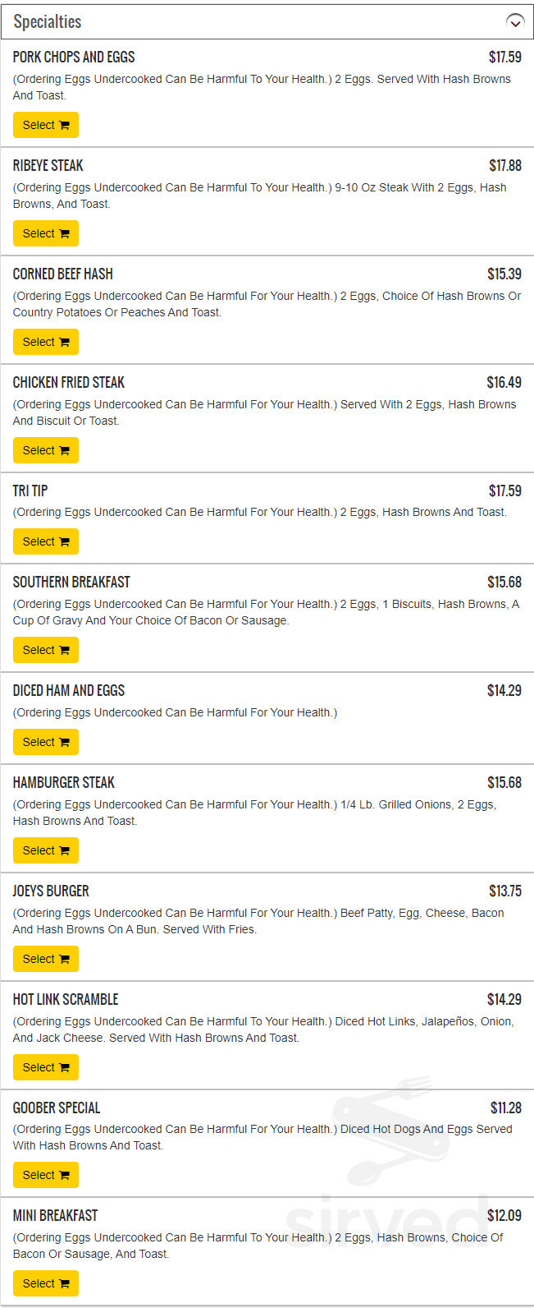The height and width of the screenshot is (1308, 534).
Task: Select the Goober Special item
Action: (45, 1175)
